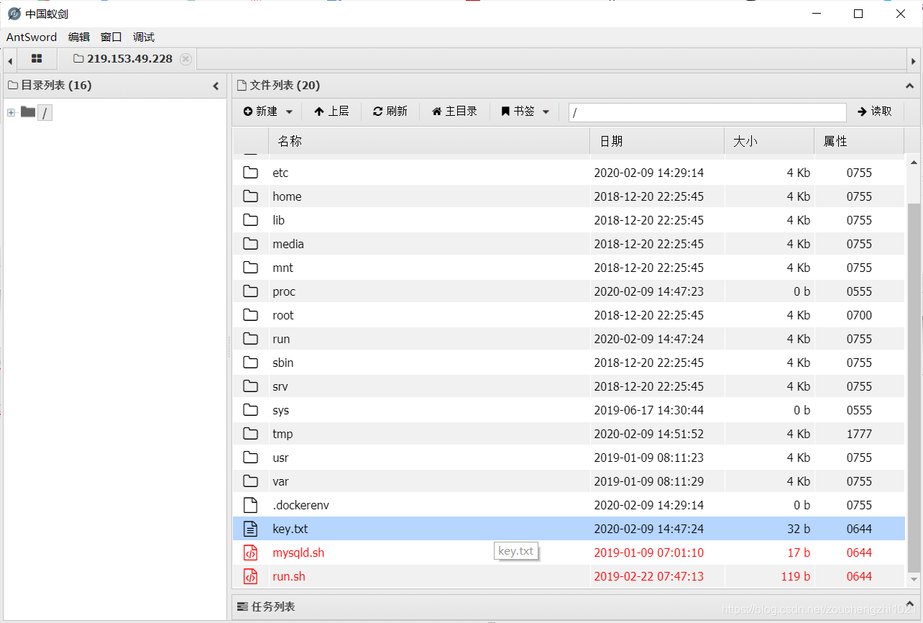Click the root folder icon
The width and height of the screenshot is (923, 623).
(x=250, y=315)
